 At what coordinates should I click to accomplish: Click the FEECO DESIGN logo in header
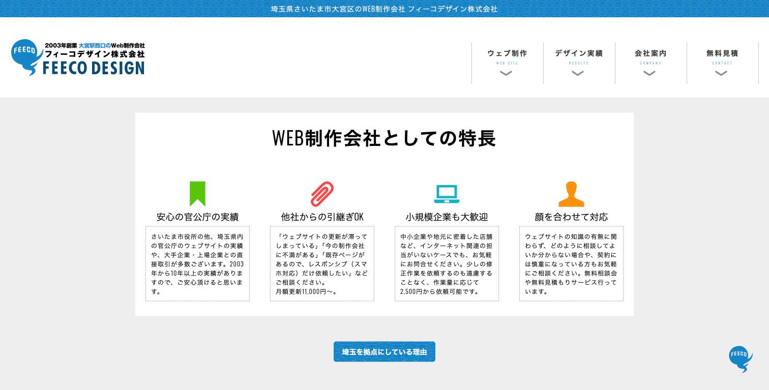(x=78, y=58)
